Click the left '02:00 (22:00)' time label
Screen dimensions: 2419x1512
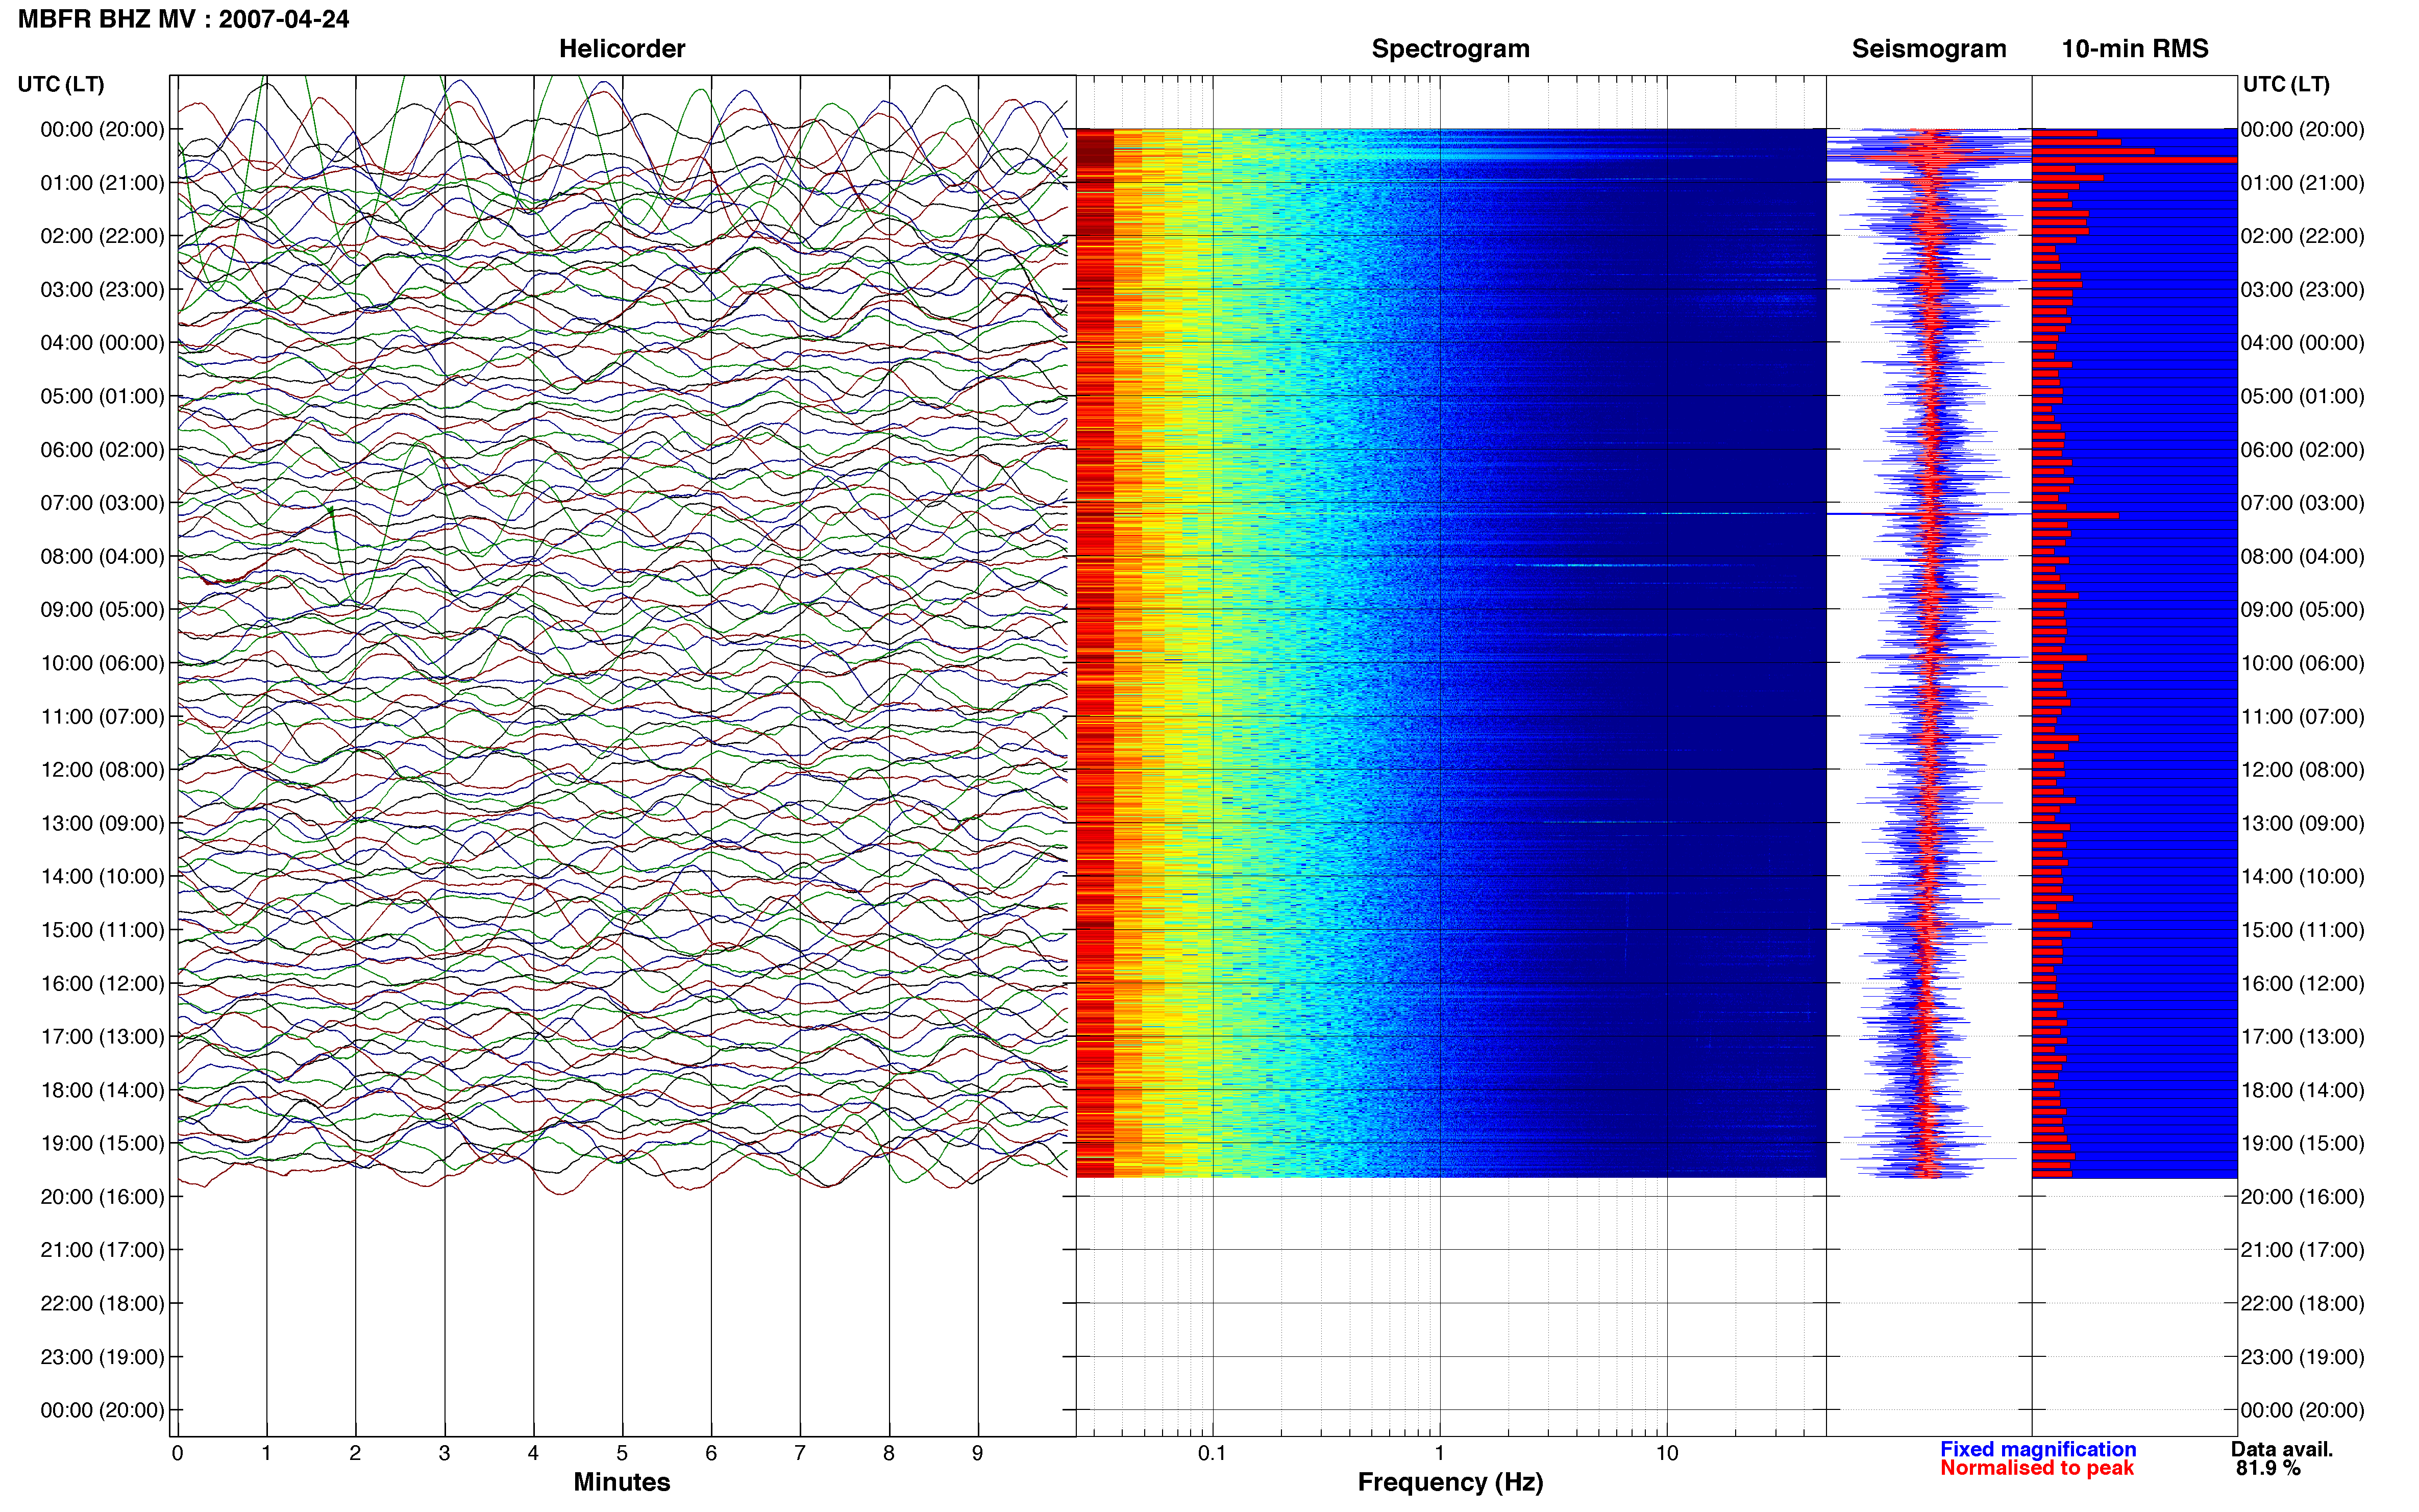pyautogui.click(x=102, y=236)
